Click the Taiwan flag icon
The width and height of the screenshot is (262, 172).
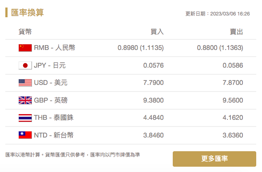pyautogui.click(x=25, y=135)
